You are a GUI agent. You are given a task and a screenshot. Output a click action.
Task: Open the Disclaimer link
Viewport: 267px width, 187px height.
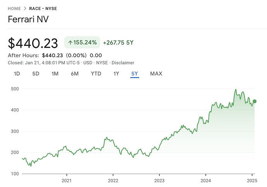click(x=123, y=63)
